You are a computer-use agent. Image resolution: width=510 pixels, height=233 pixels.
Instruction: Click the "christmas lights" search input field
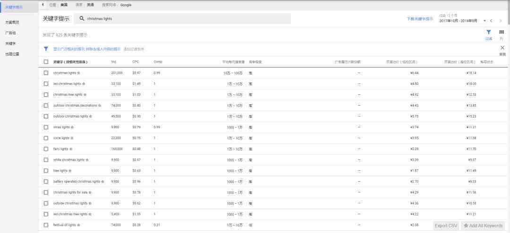[x=182, y=18]
